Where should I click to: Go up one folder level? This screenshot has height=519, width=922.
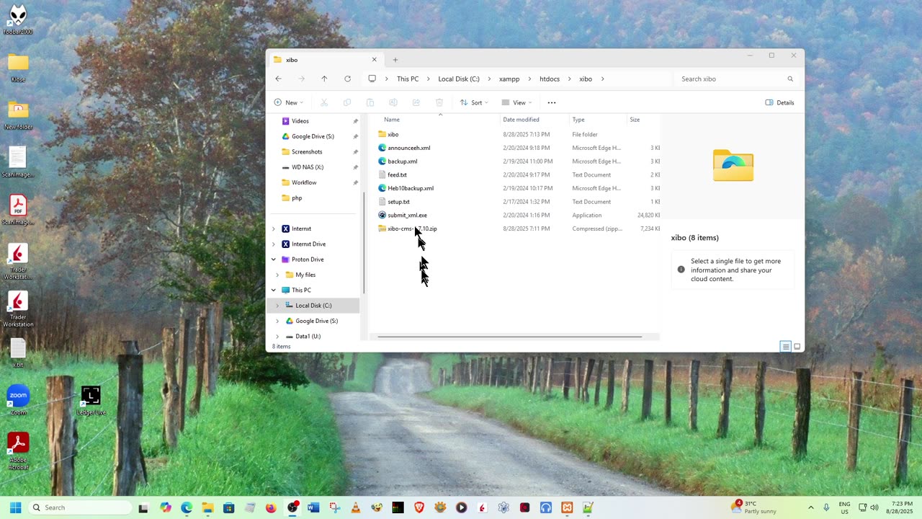pos(324,79)
